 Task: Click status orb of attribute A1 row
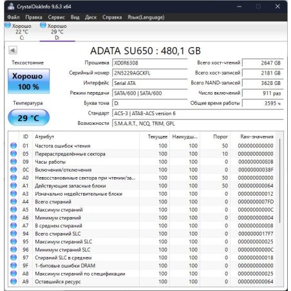(14, 185)
